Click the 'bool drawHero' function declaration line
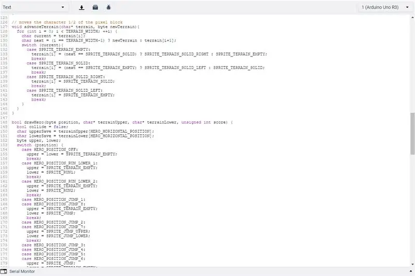This screenshot has width=415, height=276. tap(122, 122)
